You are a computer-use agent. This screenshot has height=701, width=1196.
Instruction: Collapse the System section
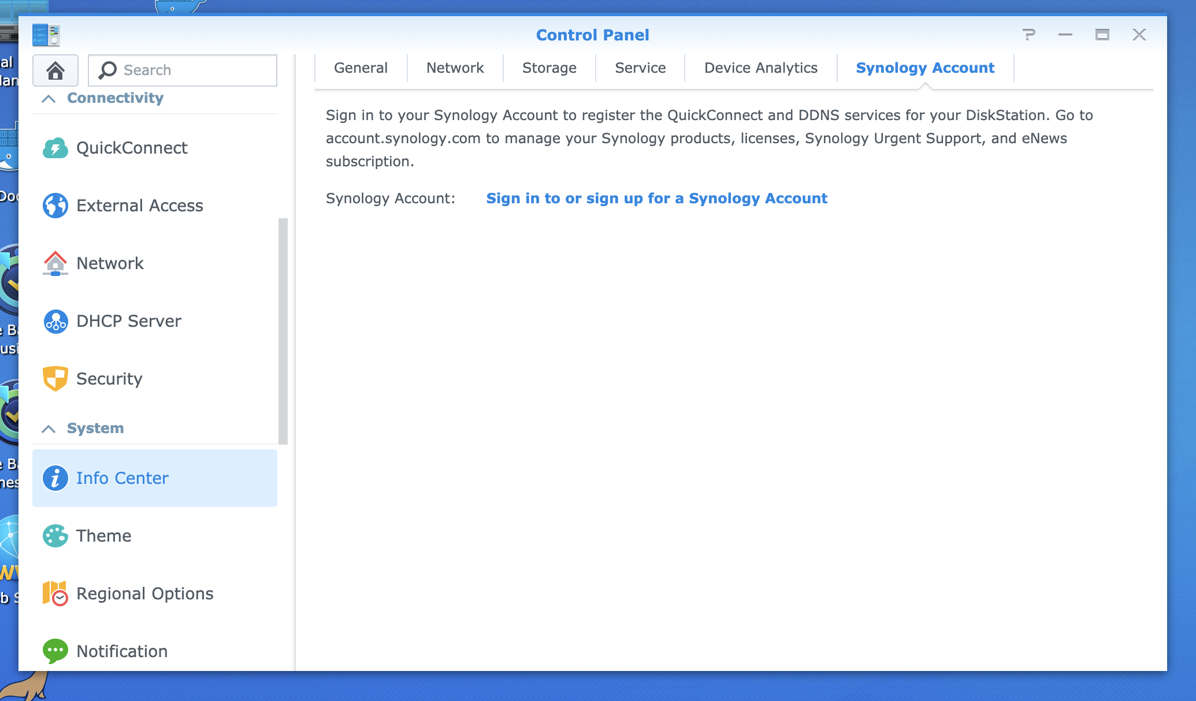pyautogui.click(x=49, y=428)
